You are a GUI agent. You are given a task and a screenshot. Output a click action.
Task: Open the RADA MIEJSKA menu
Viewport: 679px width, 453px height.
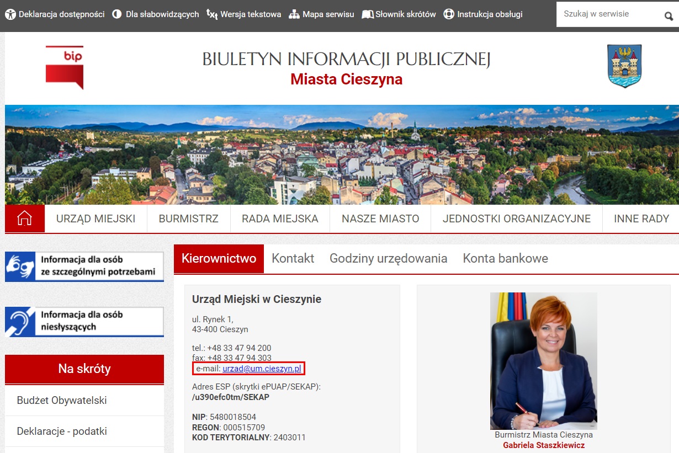tap(280, 218)
